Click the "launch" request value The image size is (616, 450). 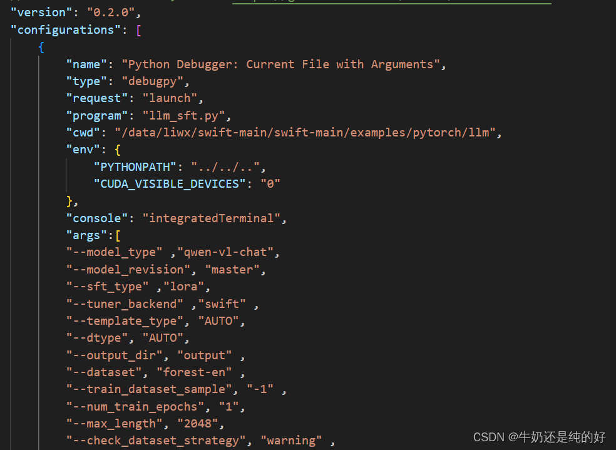point(169,98)
